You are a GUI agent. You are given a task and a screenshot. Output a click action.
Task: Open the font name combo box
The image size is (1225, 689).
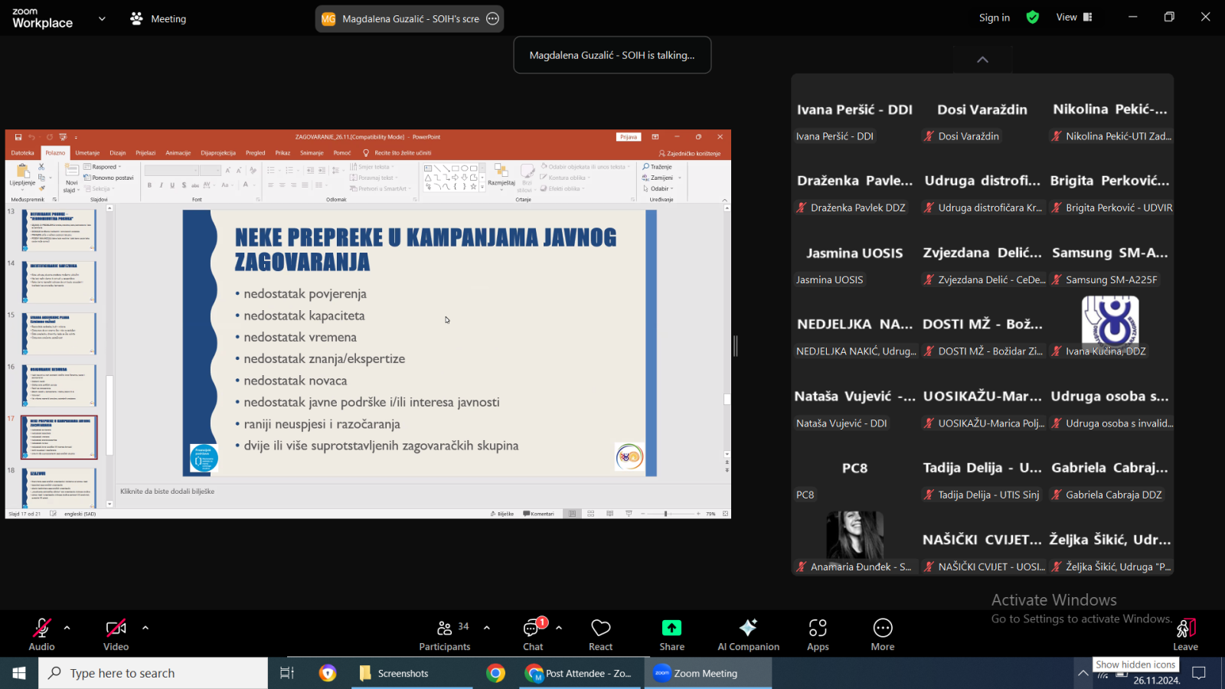click(172, 170)
